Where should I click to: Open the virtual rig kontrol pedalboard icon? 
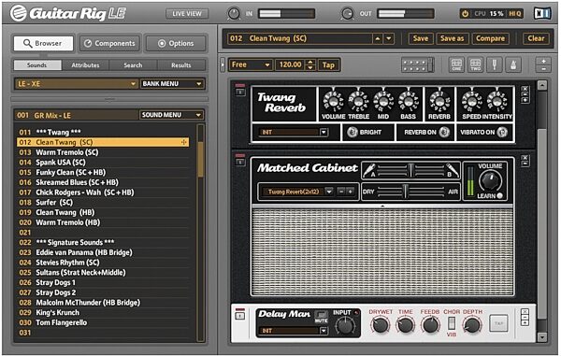point(418,65)
